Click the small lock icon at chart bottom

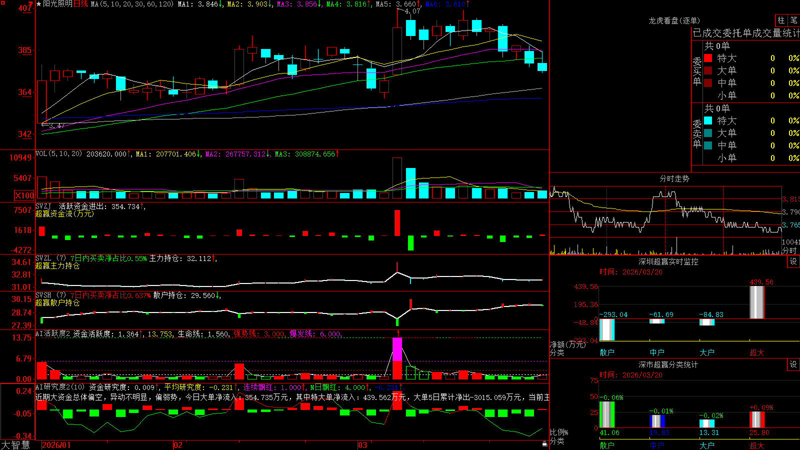click(545, 443)
